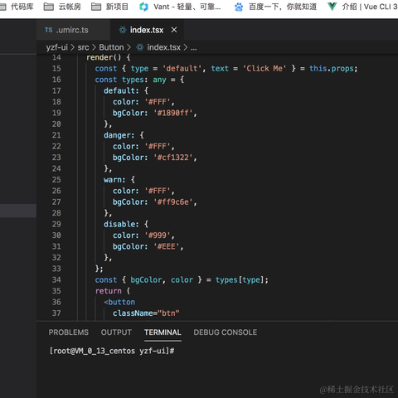This screenshot has height=398, width=398.
Task: Click yzf-ui in the breadcrumb
Action: 57,47
